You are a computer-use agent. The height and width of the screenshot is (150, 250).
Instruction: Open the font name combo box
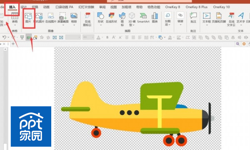tap(73, 37)
